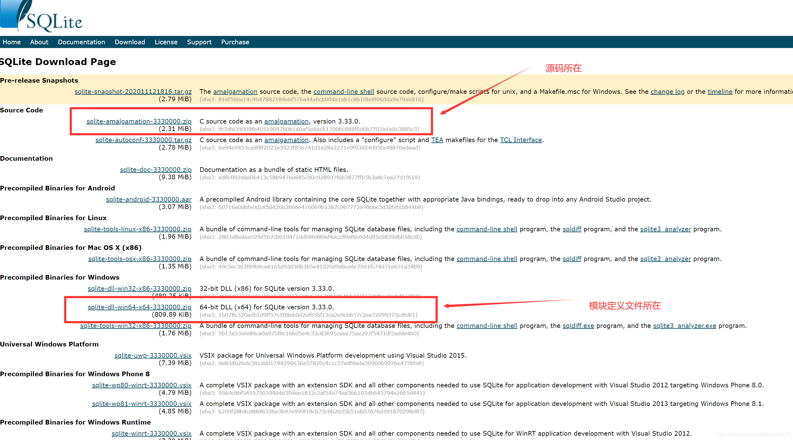Go to the Documentation menu item
The width and height of the screenshot is (793, 440).
pos(81,42)
